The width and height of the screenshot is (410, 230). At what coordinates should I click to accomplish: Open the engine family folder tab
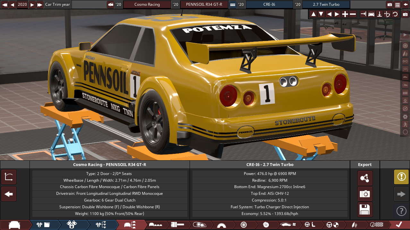tap(44, 225)
